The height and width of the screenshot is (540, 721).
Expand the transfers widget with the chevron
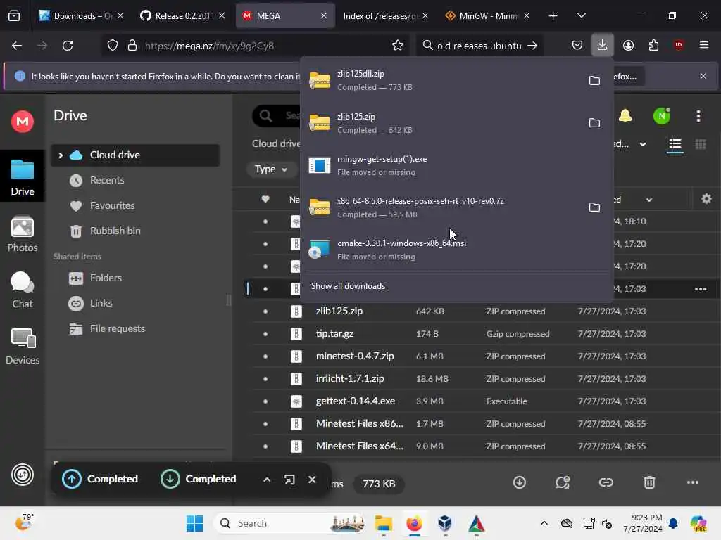click(267, 480)
